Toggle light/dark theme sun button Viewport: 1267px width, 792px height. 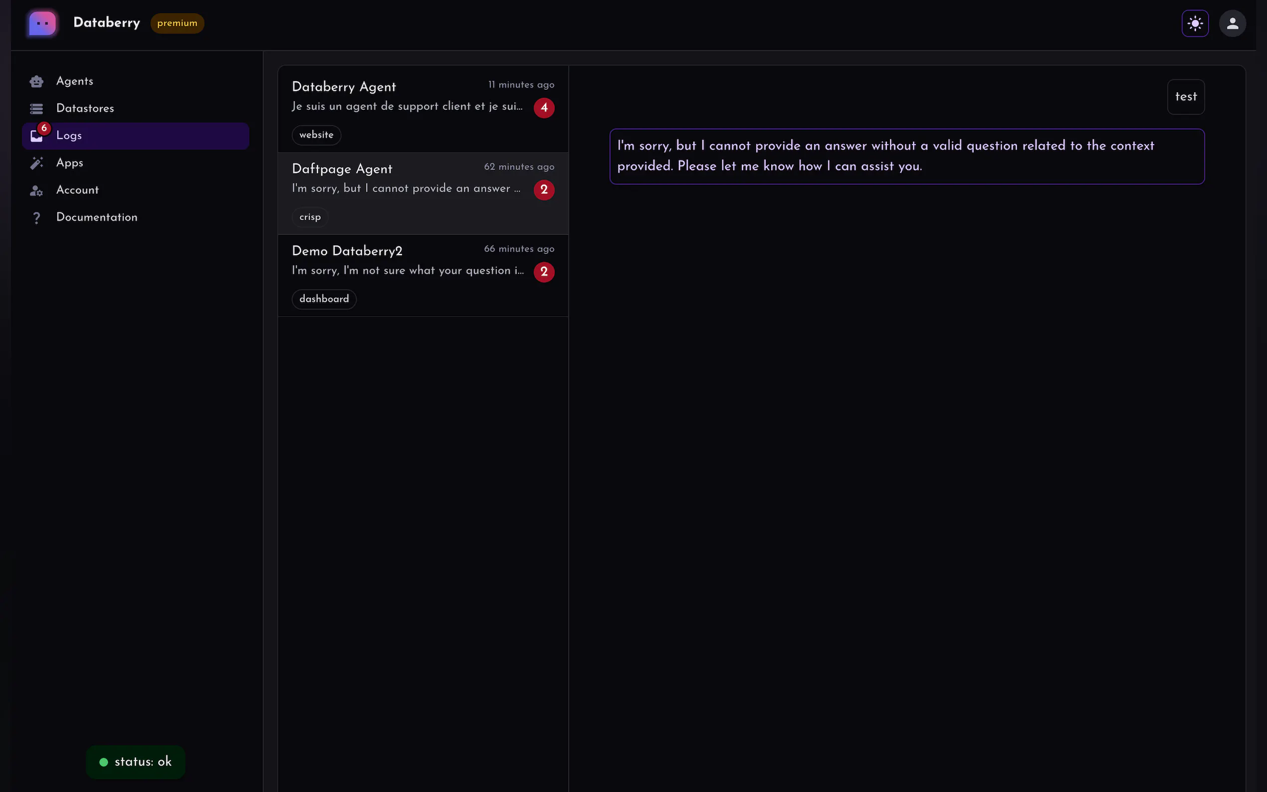point(1195,23)
